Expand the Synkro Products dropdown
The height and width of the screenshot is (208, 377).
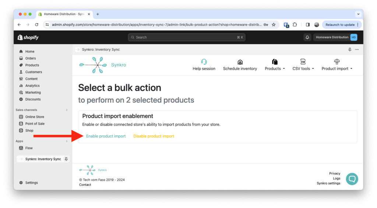(275, 65)
